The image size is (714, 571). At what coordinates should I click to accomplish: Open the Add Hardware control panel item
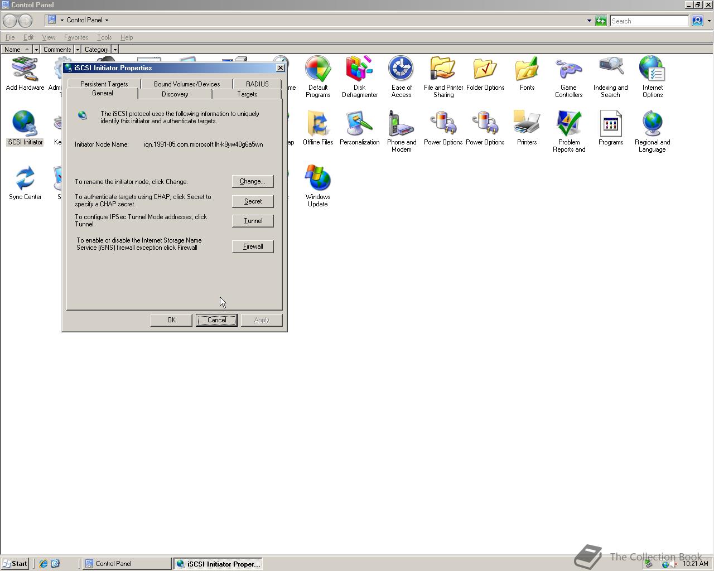point(25,74)
